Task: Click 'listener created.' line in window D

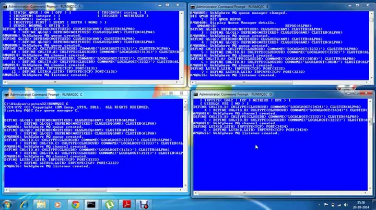Action: [236, 133]
